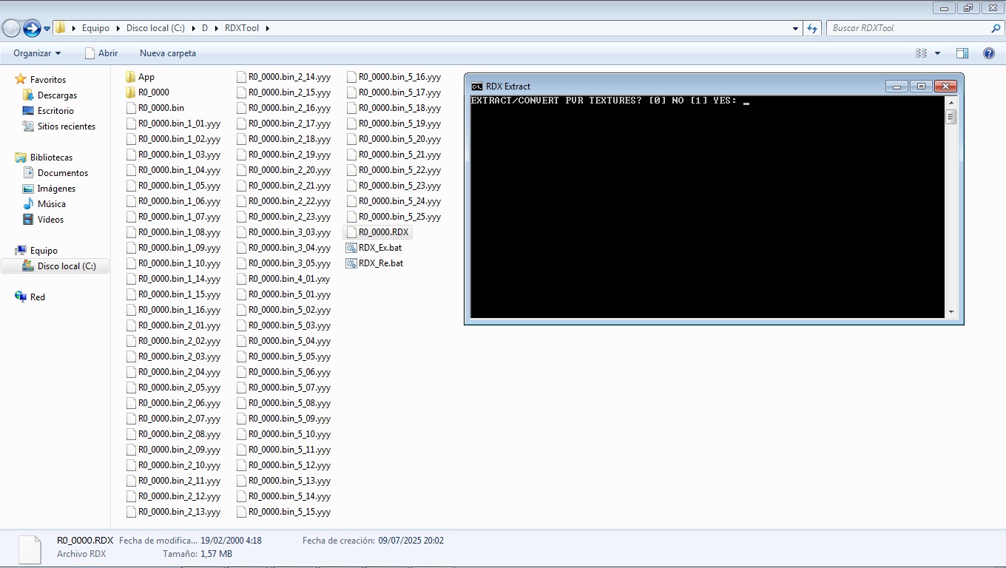The width and height of the screenshot is (1006, 568).
Task: Open Documentos library
Action: click(63, 173)
